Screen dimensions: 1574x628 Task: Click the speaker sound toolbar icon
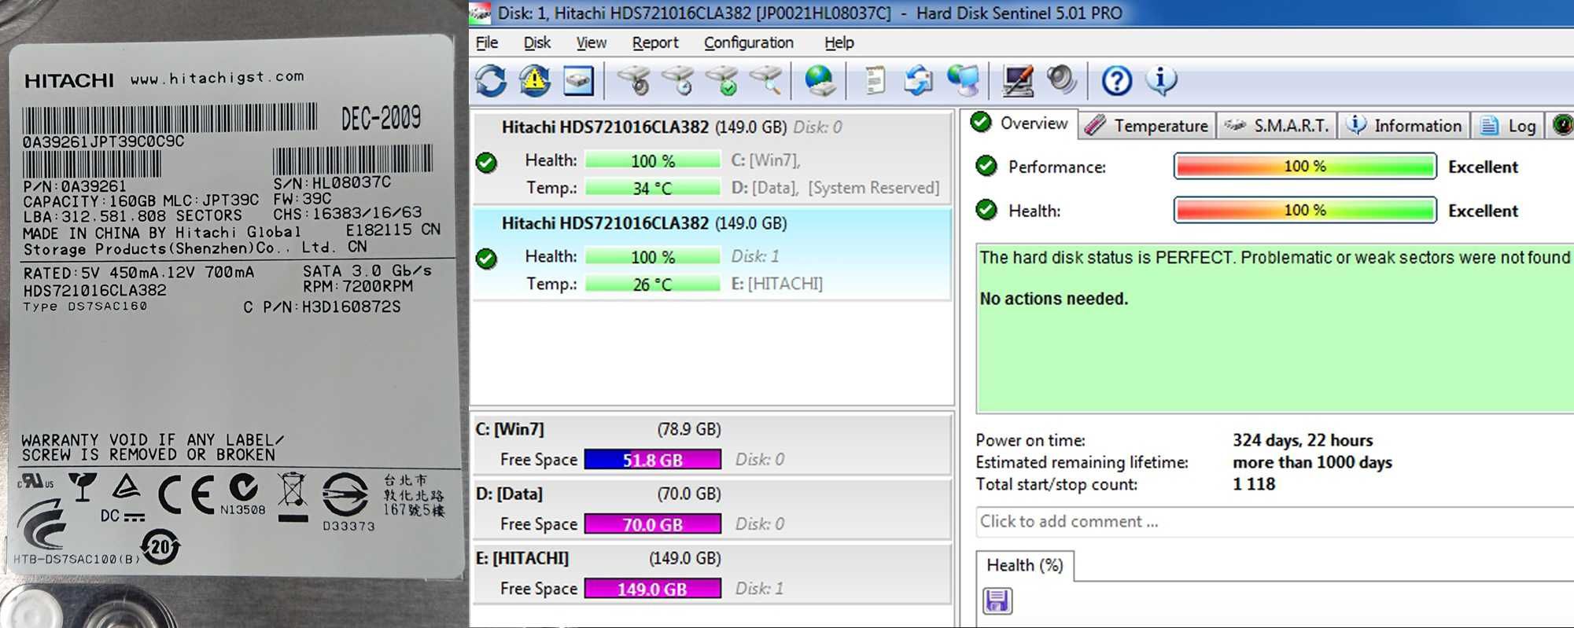click(1061, 79)
